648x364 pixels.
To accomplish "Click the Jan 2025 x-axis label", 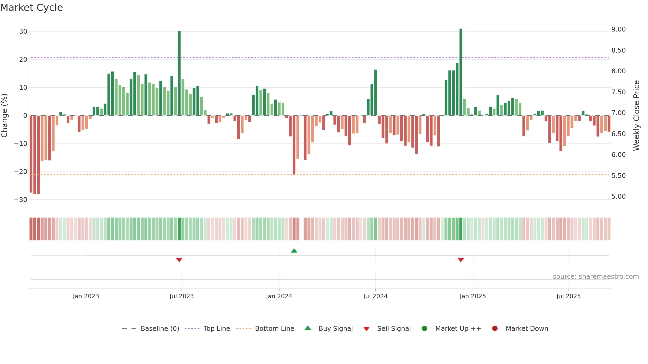I will point(473,296).
